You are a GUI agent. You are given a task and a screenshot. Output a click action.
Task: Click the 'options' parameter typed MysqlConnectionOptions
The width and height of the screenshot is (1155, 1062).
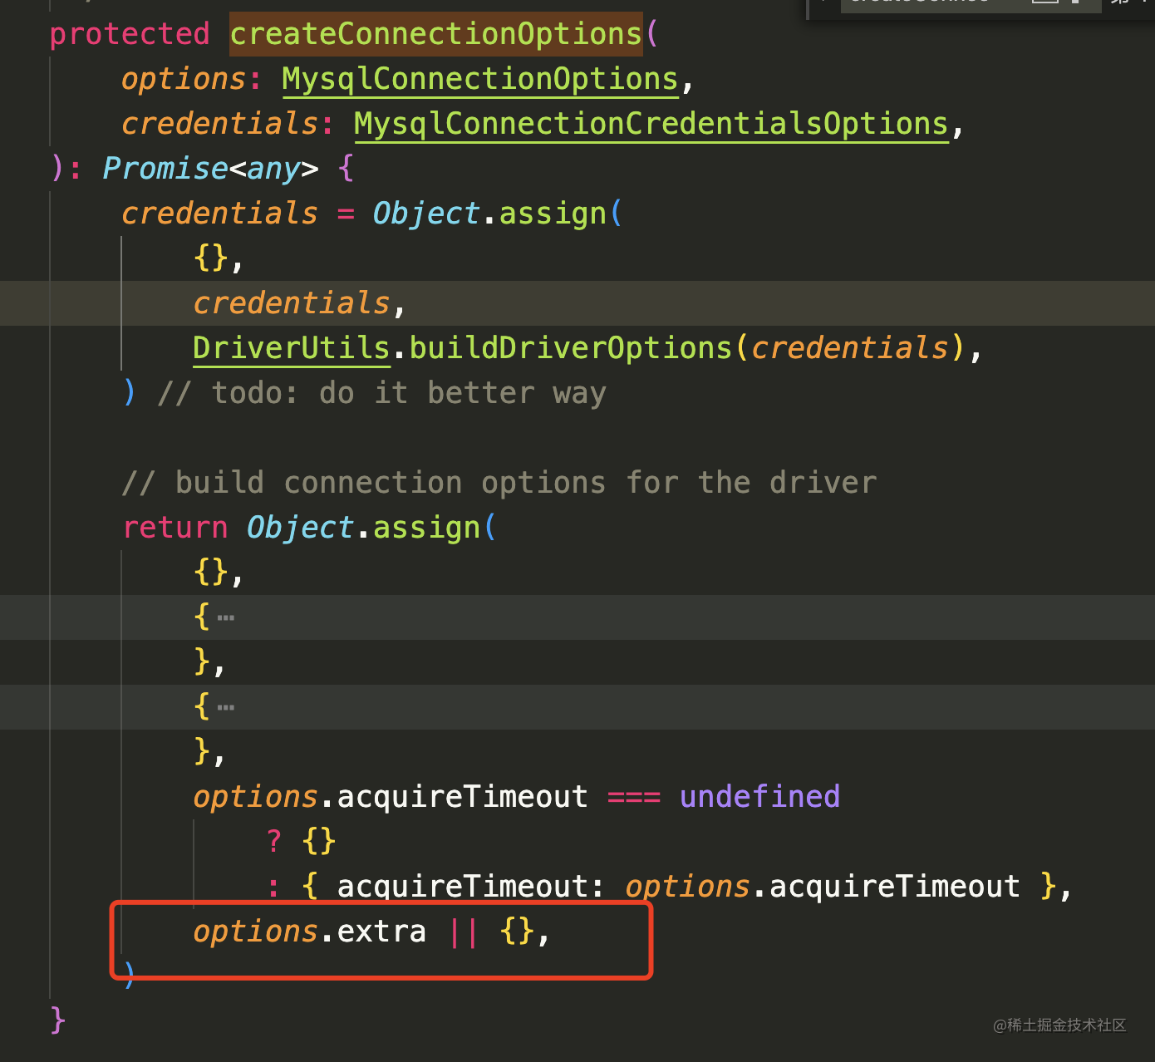(183, 79)
